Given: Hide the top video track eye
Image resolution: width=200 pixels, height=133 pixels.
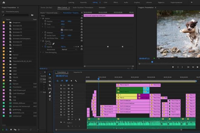Looking at the screenshot, I should click(72, 85).
